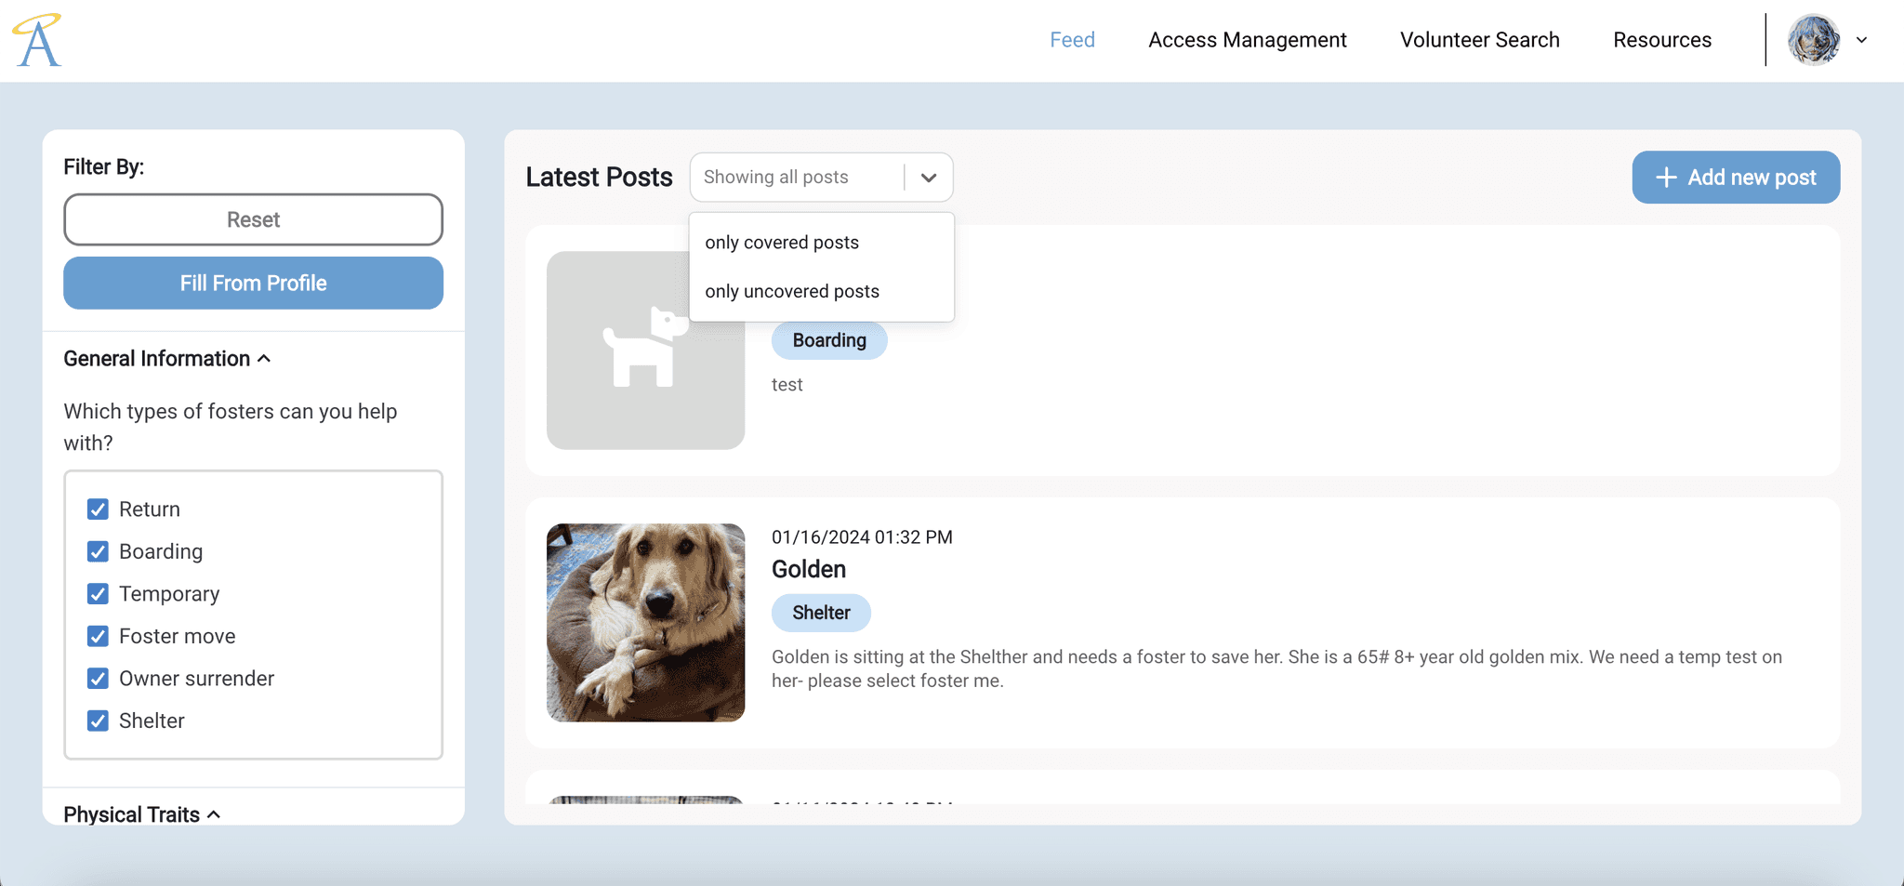Viewport: 1904px width, 886px height.
Task: Click the Showing all posts combo box
Action: point(821,178)
